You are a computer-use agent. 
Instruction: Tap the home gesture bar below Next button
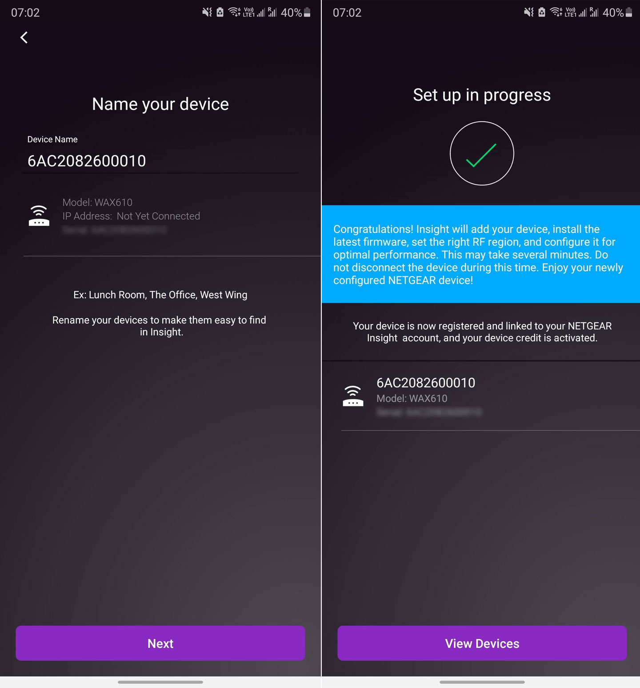pyautogui.click(x=160, y=682)
